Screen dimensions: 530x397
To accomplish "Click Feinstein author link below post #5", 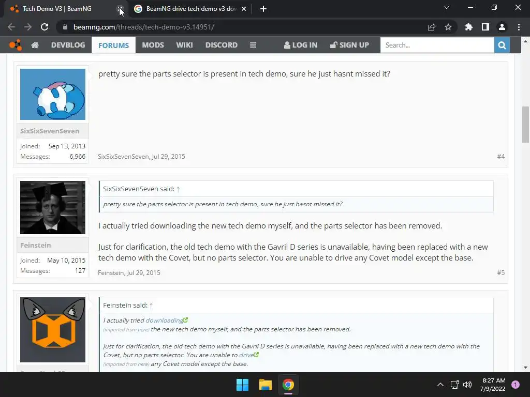I will 111,273.
